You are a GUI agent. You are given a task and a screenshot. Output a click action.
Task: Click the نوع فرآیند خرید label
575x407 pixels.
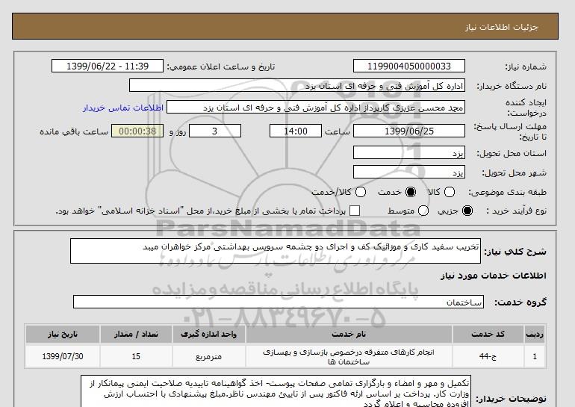517,211
